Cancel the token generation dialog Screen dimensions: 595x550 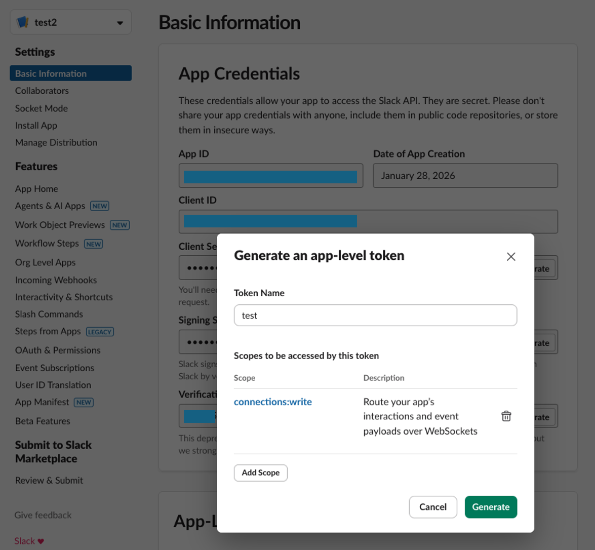pyautogui.click(x=432, y=507)
